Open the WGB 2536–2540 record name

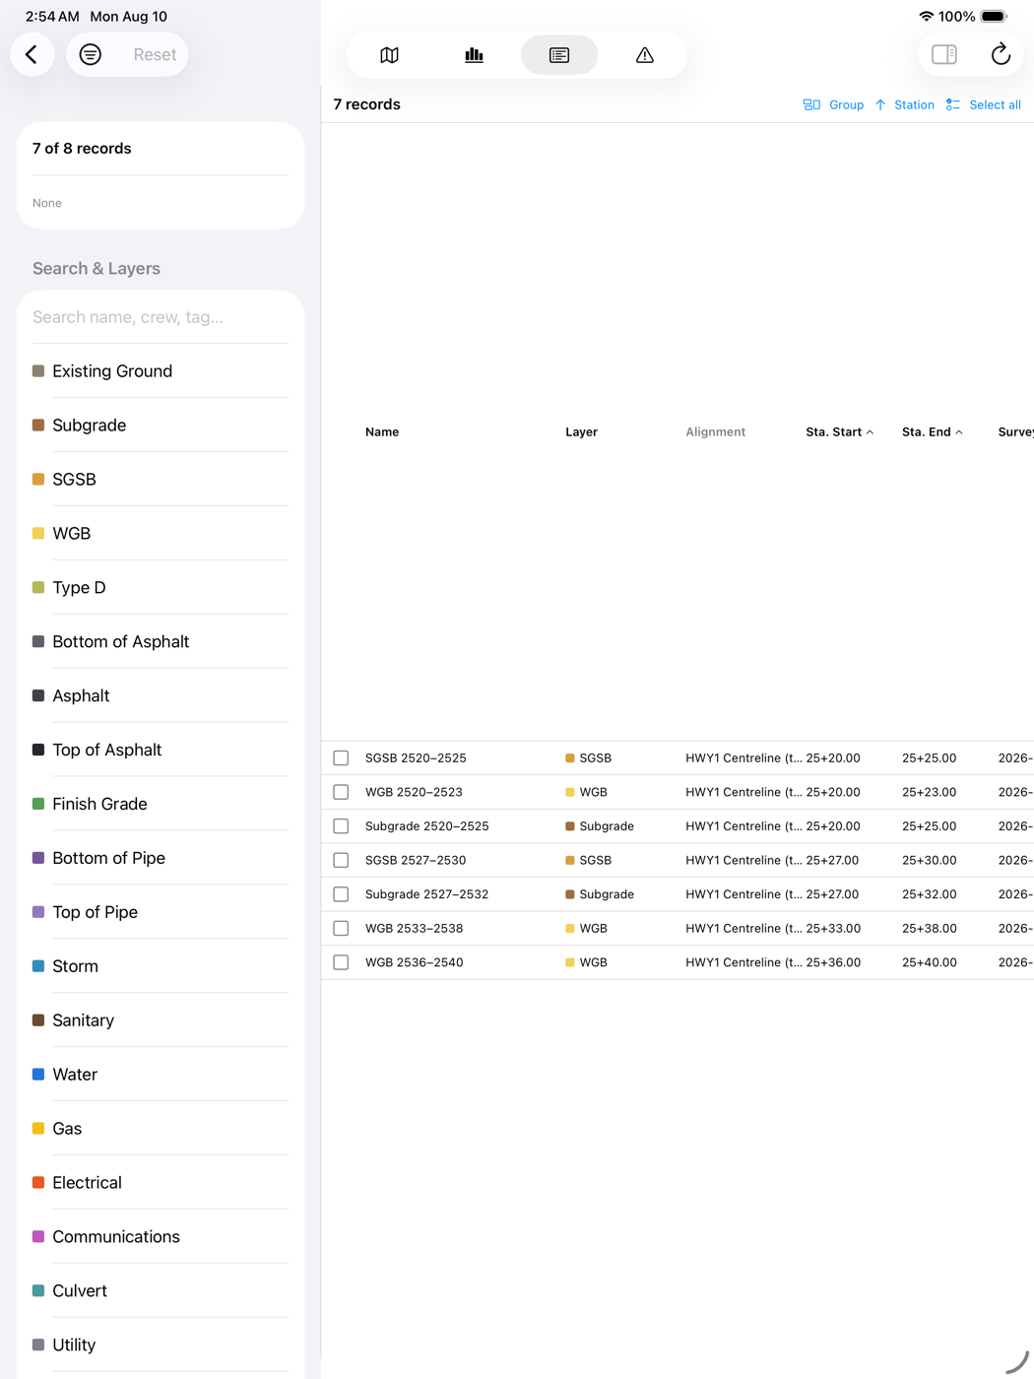[414, 962]
